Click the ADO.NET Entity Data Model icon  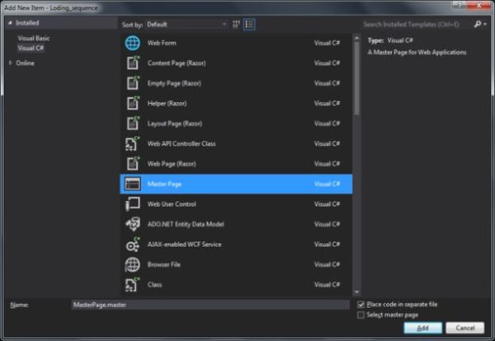point(133,224)
